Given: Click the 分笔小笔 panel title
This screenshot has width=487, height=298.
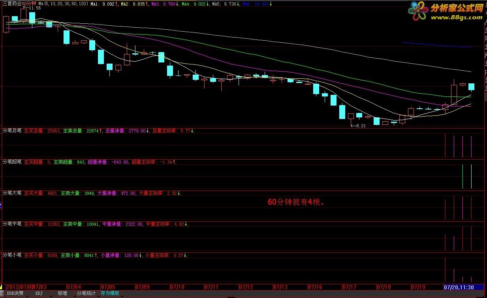Looking at the screenshot, I should (x=12, y=255).
